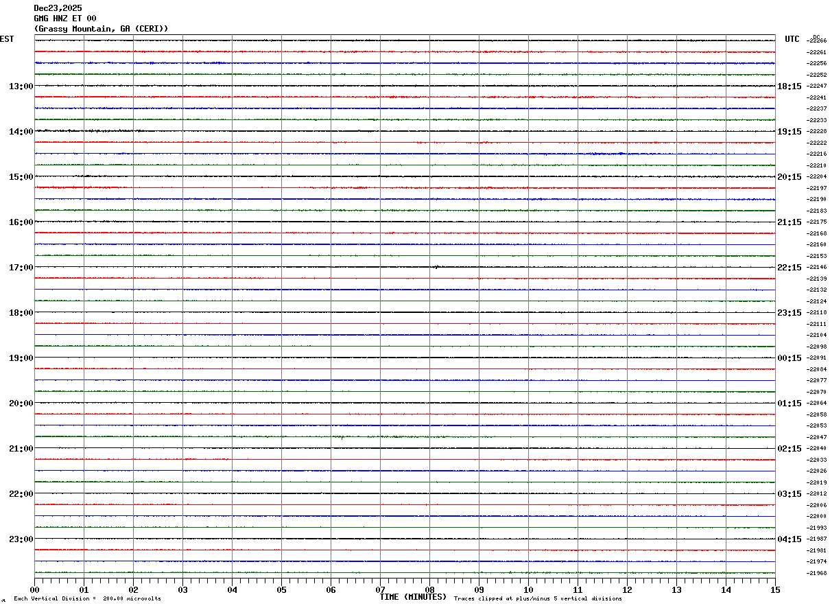Click the 00:15 UTC time label
The height and width of the screenshot is (608, 830).
click(x=790, y=358)
